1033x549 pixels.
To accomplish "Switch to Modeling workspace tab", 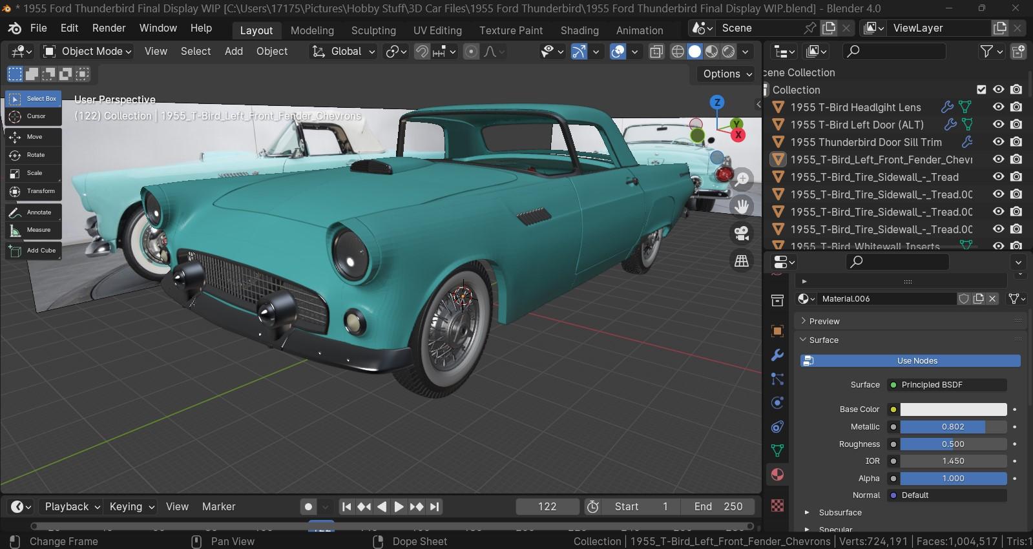I will pyautogui.click(x=312, y=30).
